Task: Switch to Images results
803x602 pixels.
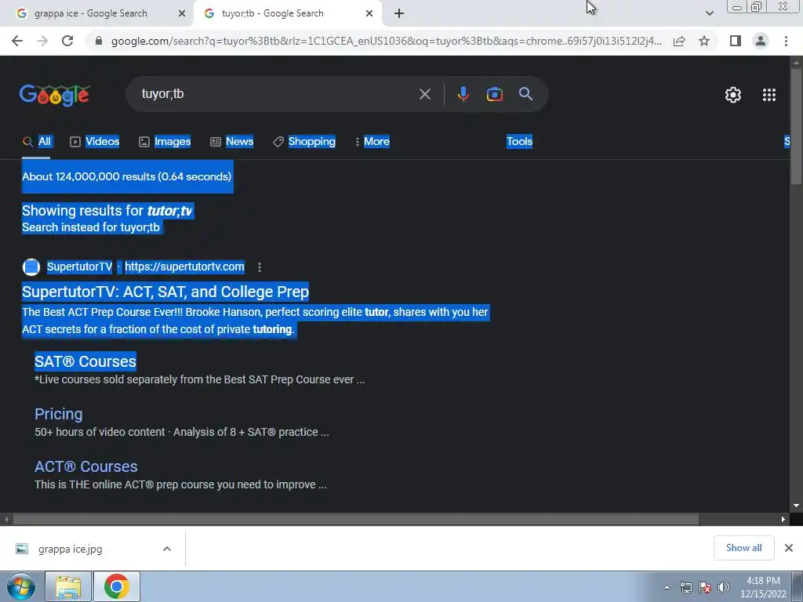Action: click(165, 141)
